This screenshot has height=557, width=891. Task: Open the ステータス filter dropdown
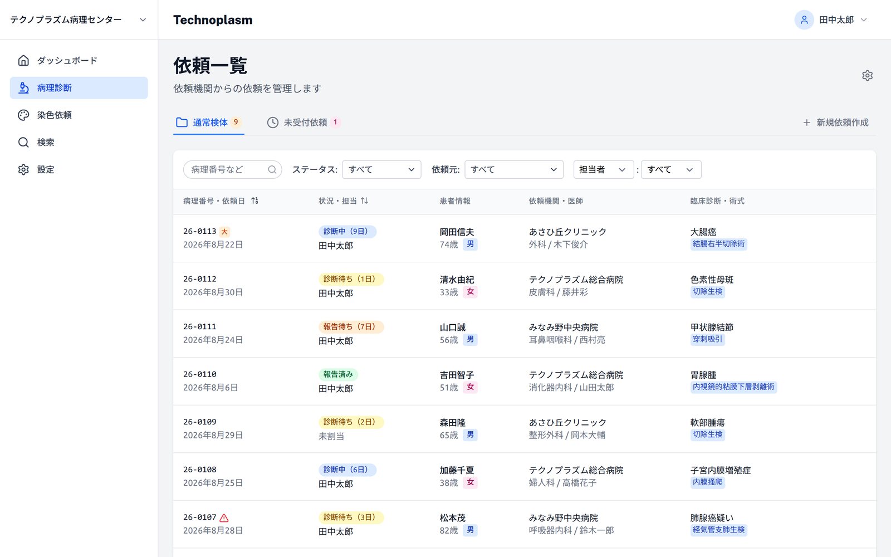[381, 169]
